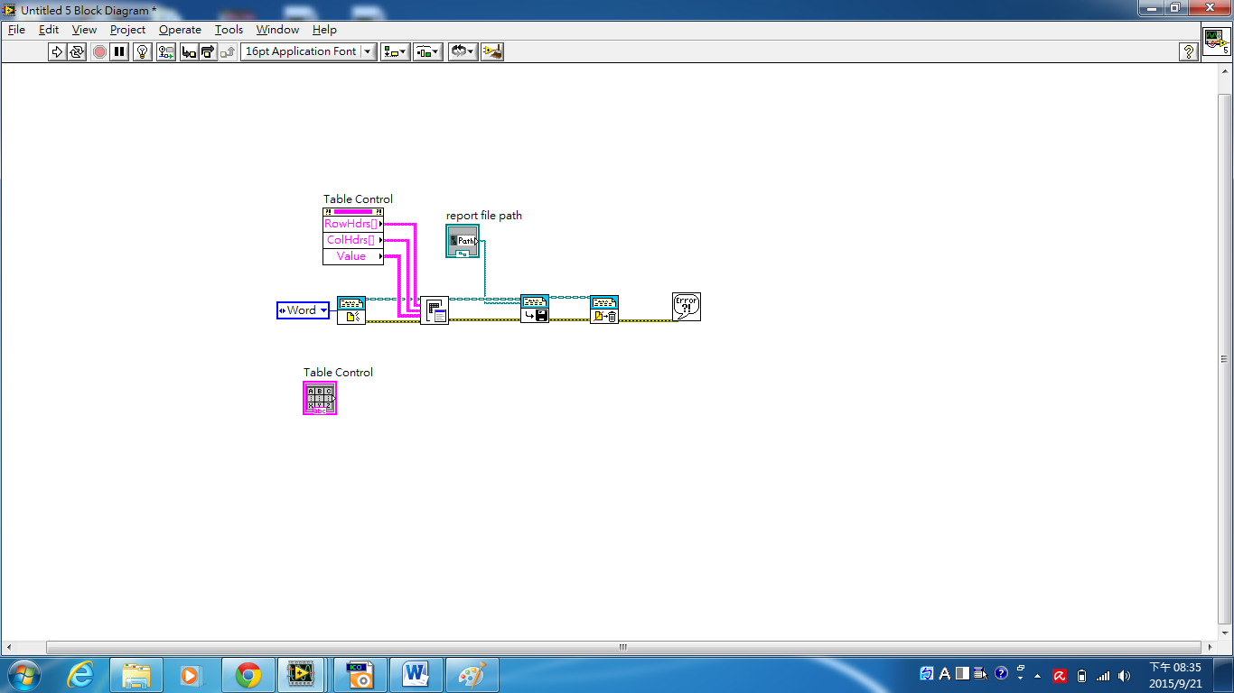The height and width of the screenshot is (693, 1234).
Task: Open the taskbar clock showing 08:35
Action: (x=1175, y=675)
